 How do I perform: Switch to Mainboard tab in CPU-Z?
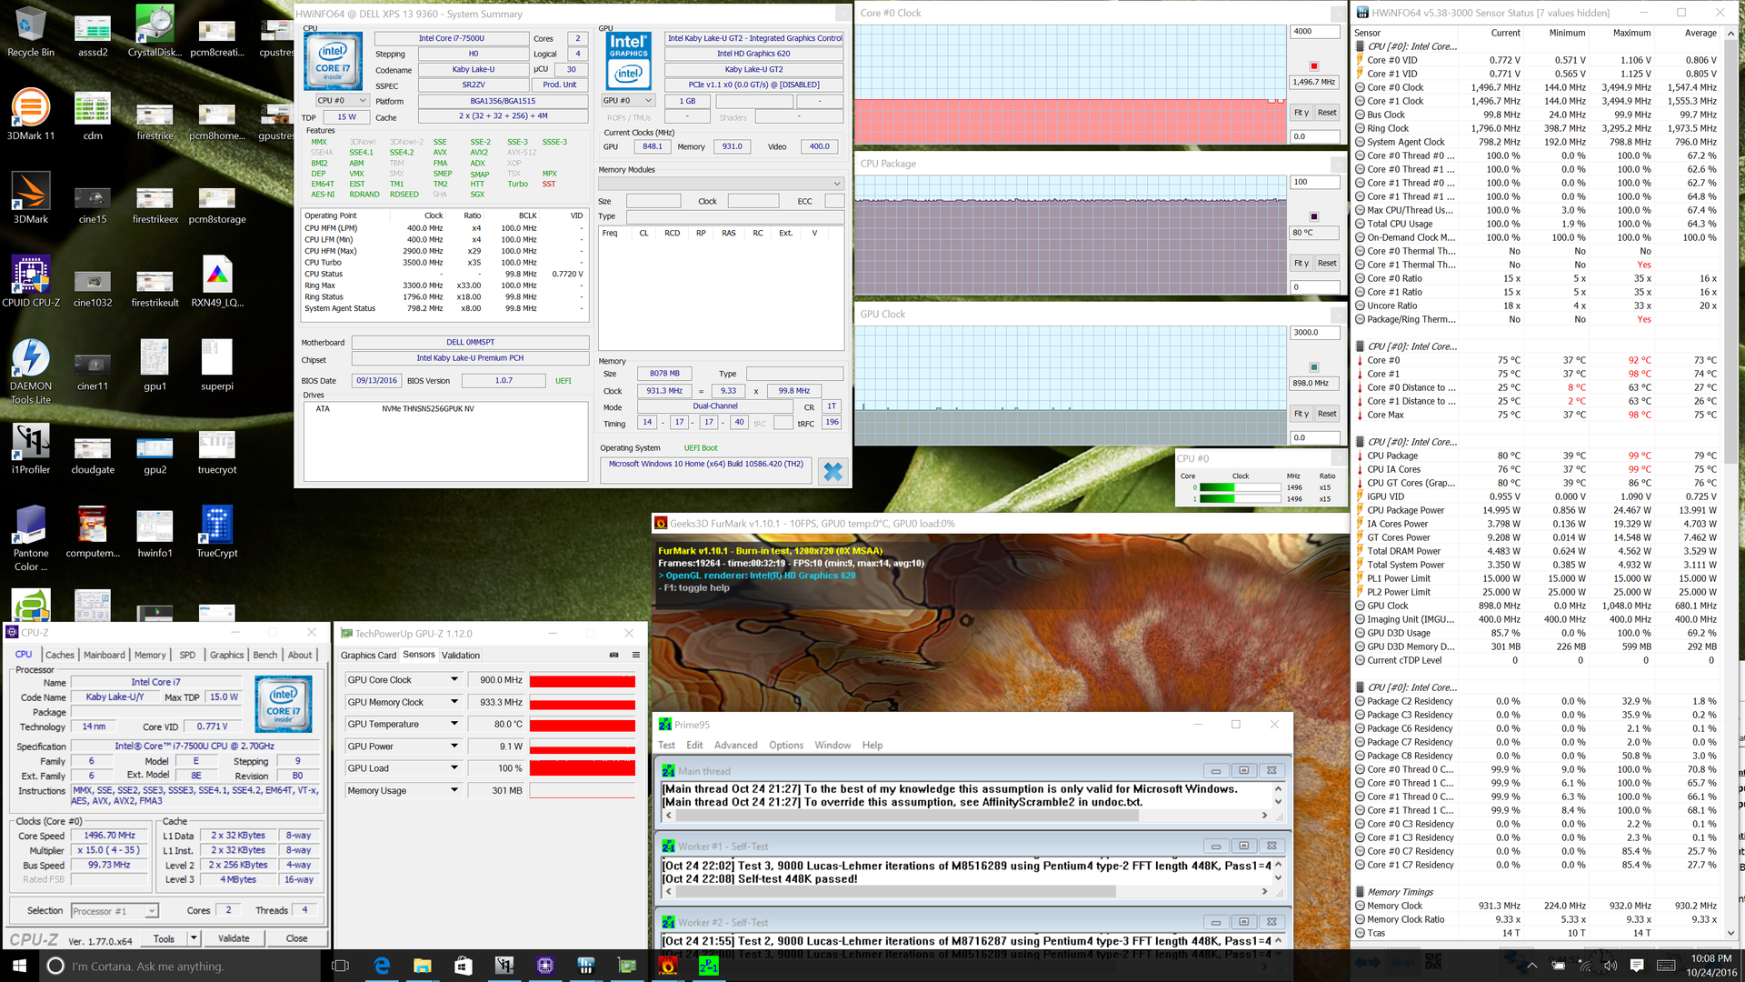point(105,655)
